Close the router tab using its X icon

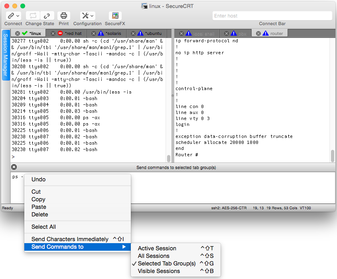click(258, 33)
